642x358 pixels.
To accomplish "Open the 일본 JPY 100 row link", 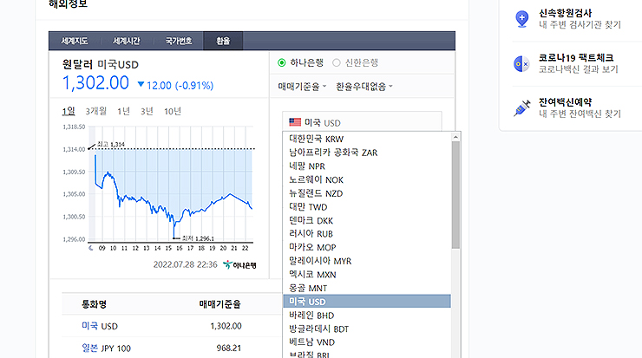I will pos(106,348).
